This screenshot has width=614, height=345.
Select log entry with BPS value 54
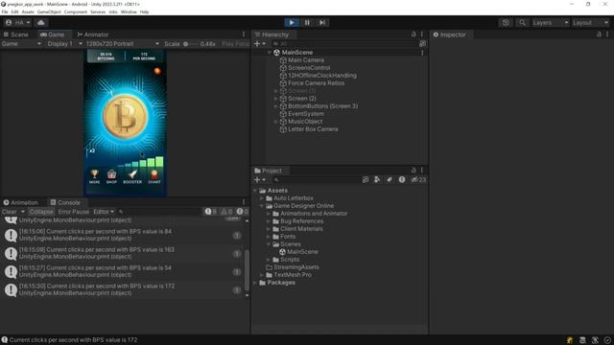(122, 271)
